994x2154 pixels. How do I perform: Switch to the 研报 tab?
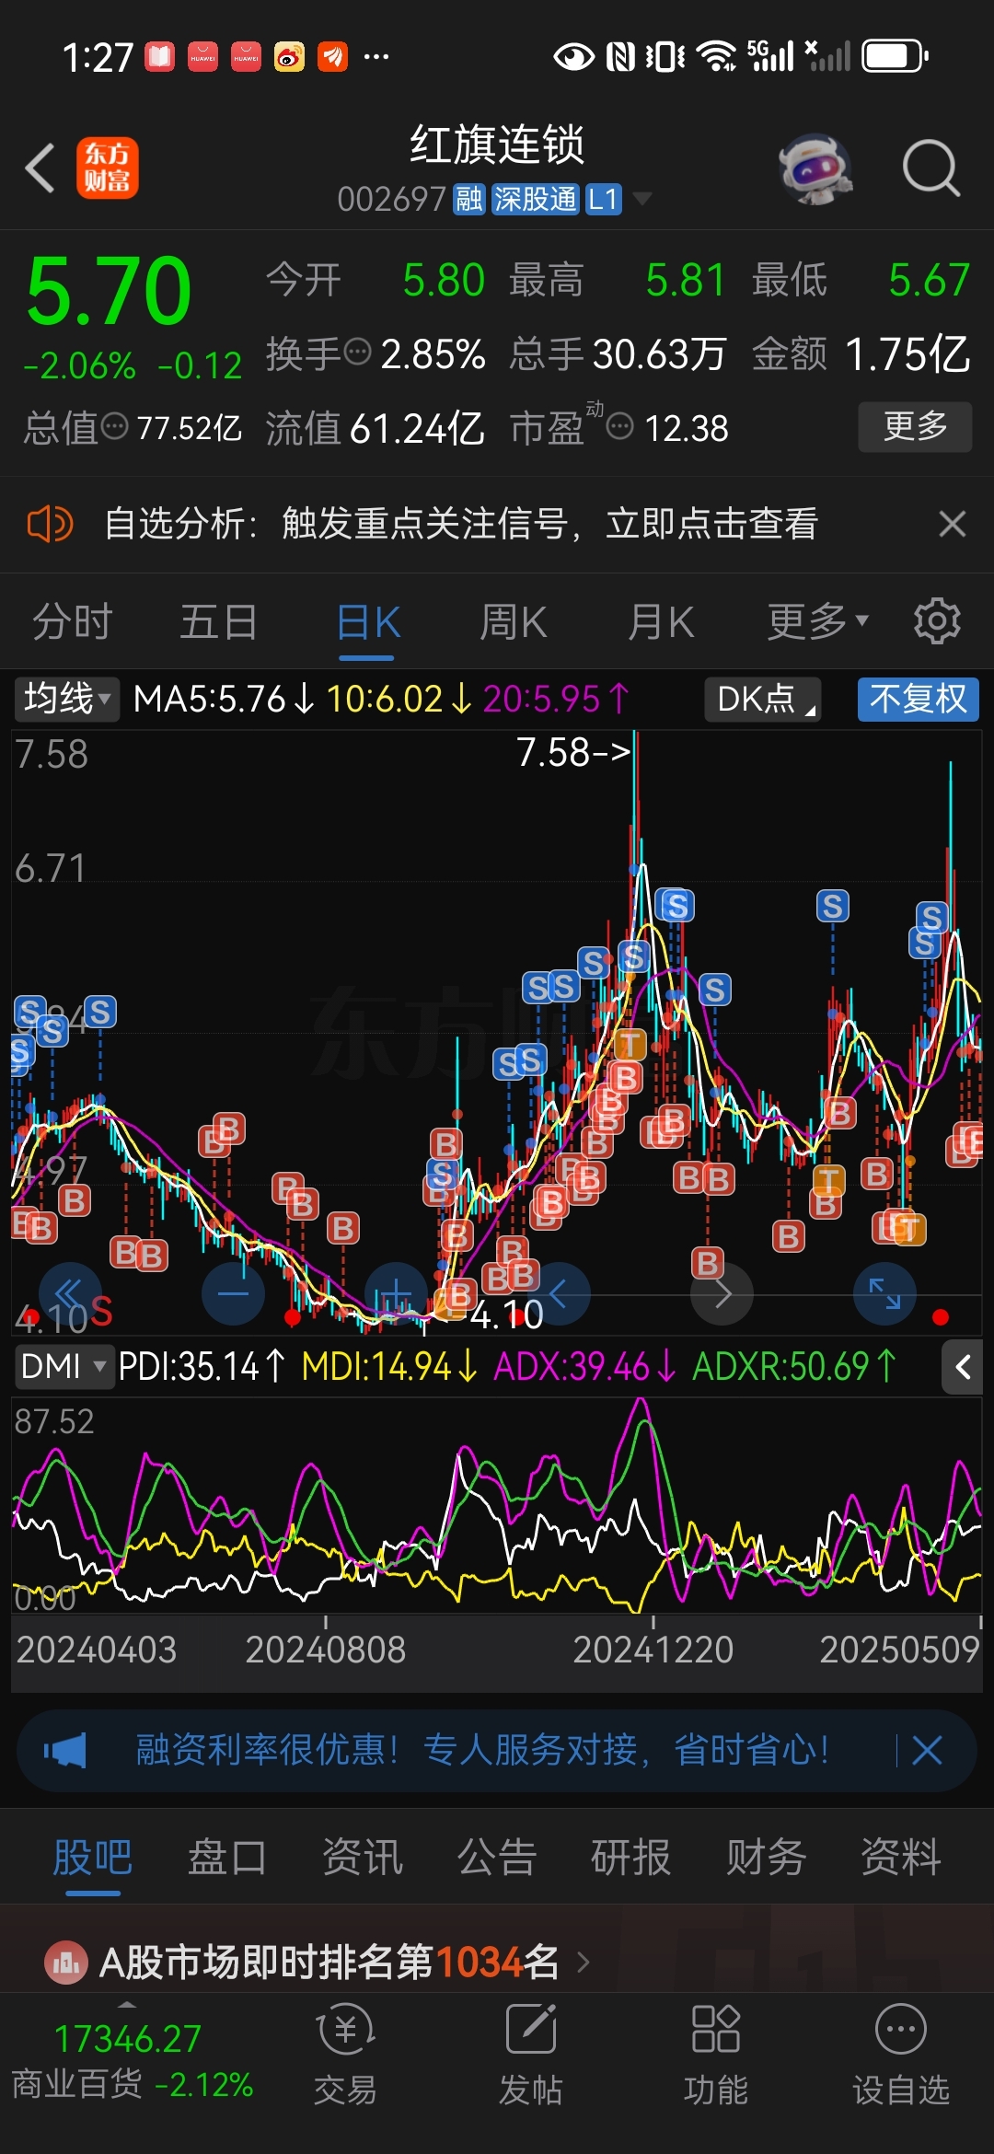pyautogui.click(x=631, y=1857)
